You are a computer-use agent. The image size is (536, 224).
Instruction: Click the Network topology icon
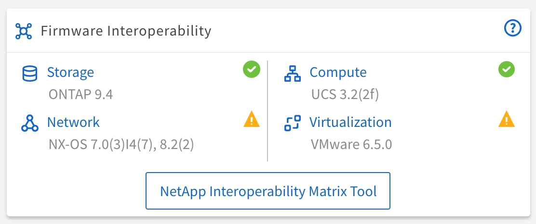coord(30,123)
